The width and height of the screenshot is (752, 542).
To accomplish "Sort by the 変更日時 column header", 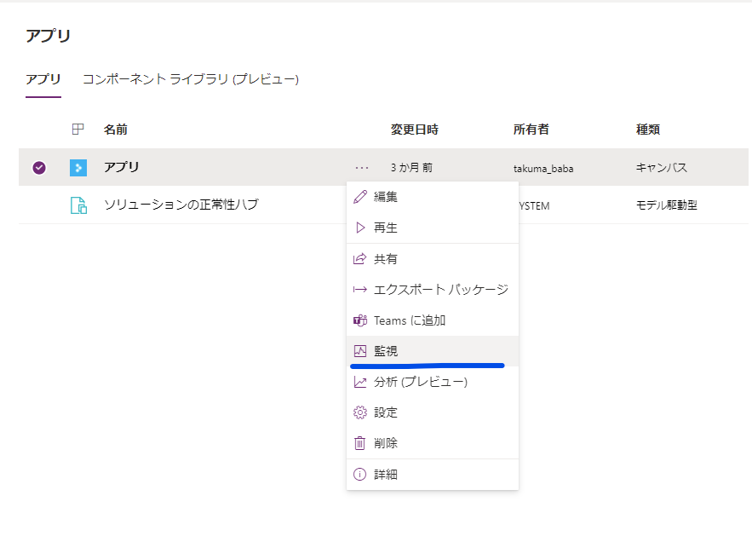I will click(415, 130).
